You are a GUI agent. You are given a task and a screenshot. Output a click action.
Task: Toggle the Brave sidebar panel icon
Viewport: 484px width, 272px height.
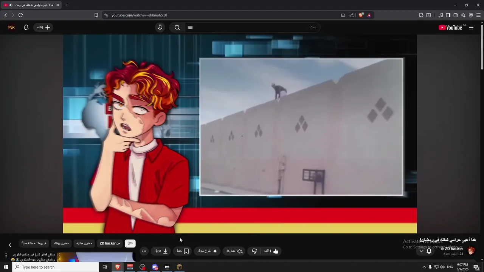click(448, 15)
